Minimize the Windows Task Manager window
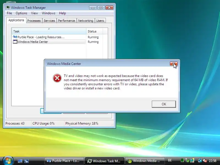 pyautogui.click(x=93, y=8)
